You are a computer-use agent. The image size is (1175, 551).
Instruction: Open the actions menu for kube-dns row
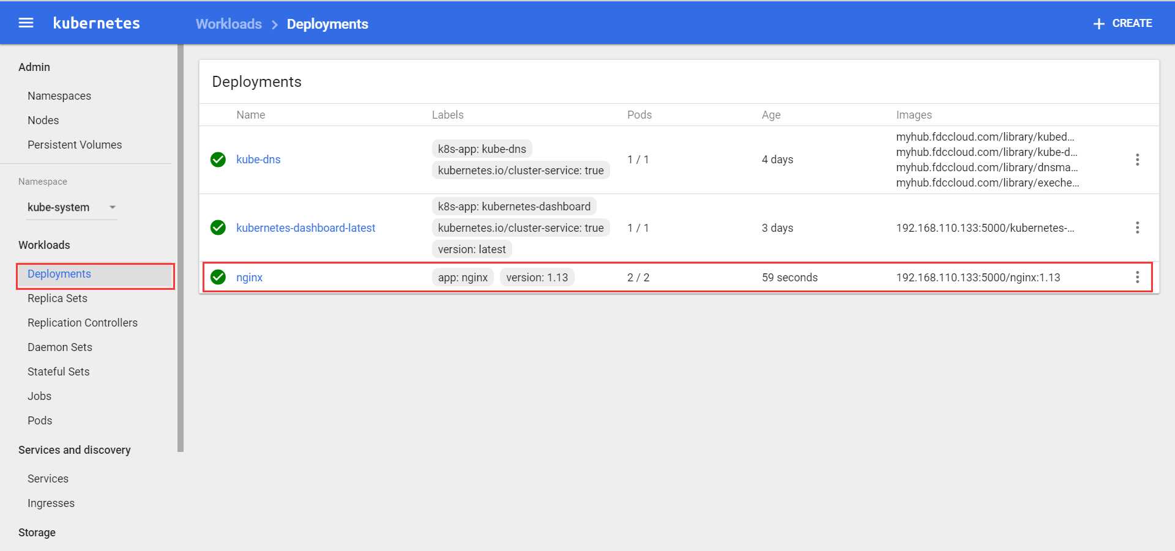[x=1137, y=160]
